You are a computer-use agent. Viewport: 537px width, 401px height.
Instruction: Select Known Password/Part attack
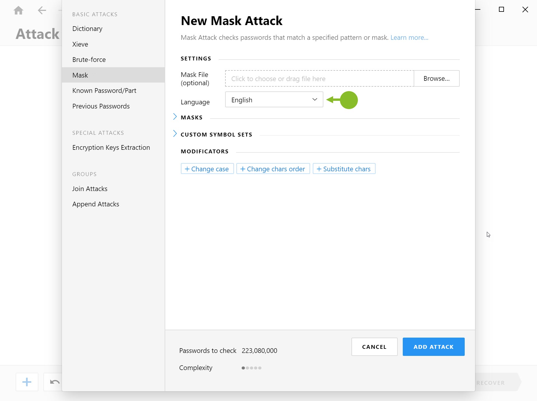tap(104, 91)
